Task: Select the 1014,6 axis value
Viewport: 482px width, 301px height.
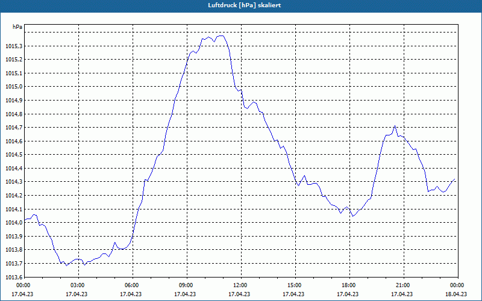Action: click(x=14, y=141)
